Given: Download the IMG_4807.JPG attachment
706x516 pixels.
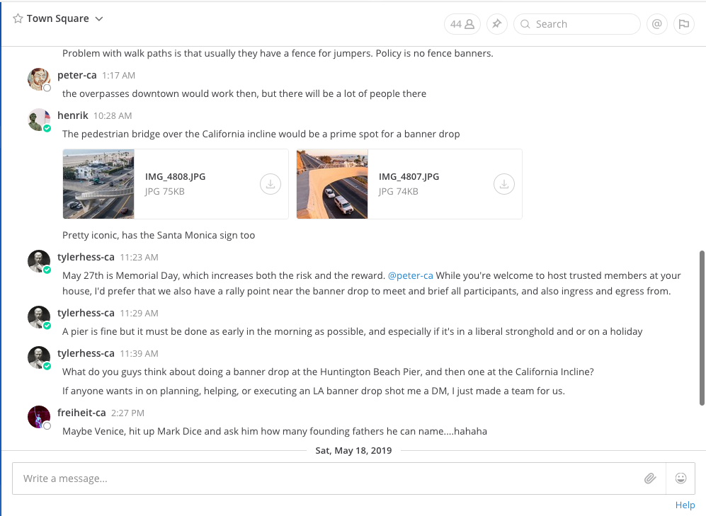Looking at the screenshot, I should click(x=503, y=184).
